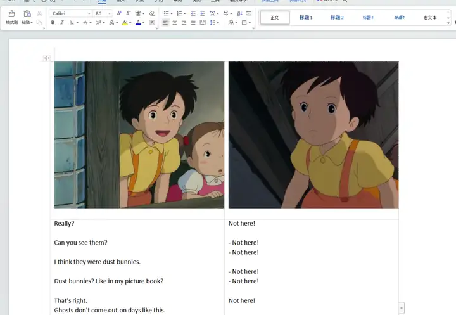
Task: Click the text direction arrows icon
Action: (x=226, y=13)
